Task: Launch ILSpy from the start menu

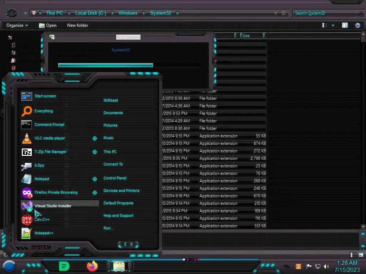Action: 26,166
